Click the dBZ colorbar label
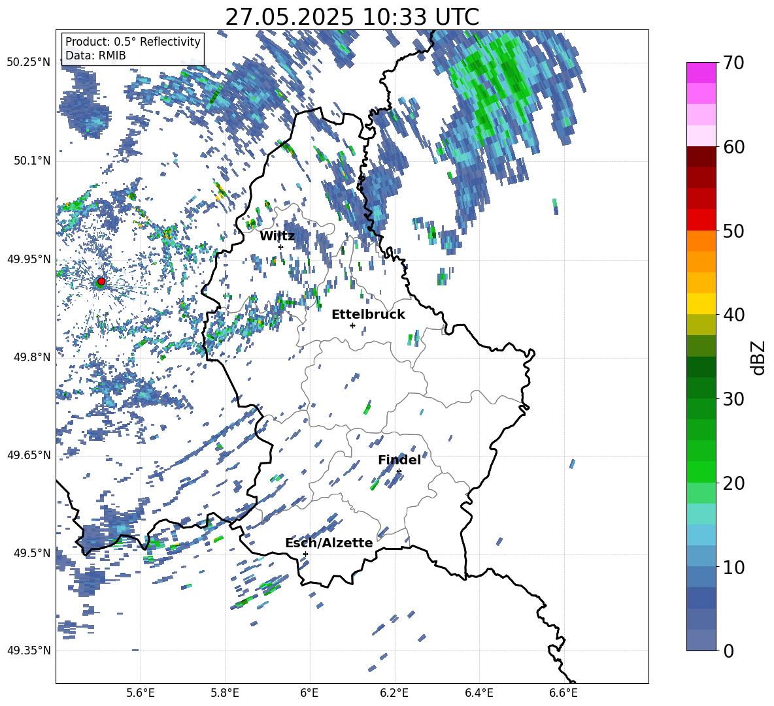The height and width of the screenshot is (706, 774). 757,357
